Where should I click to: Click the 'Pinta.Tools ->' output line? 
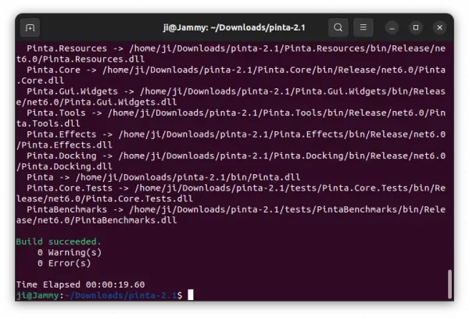236,113
